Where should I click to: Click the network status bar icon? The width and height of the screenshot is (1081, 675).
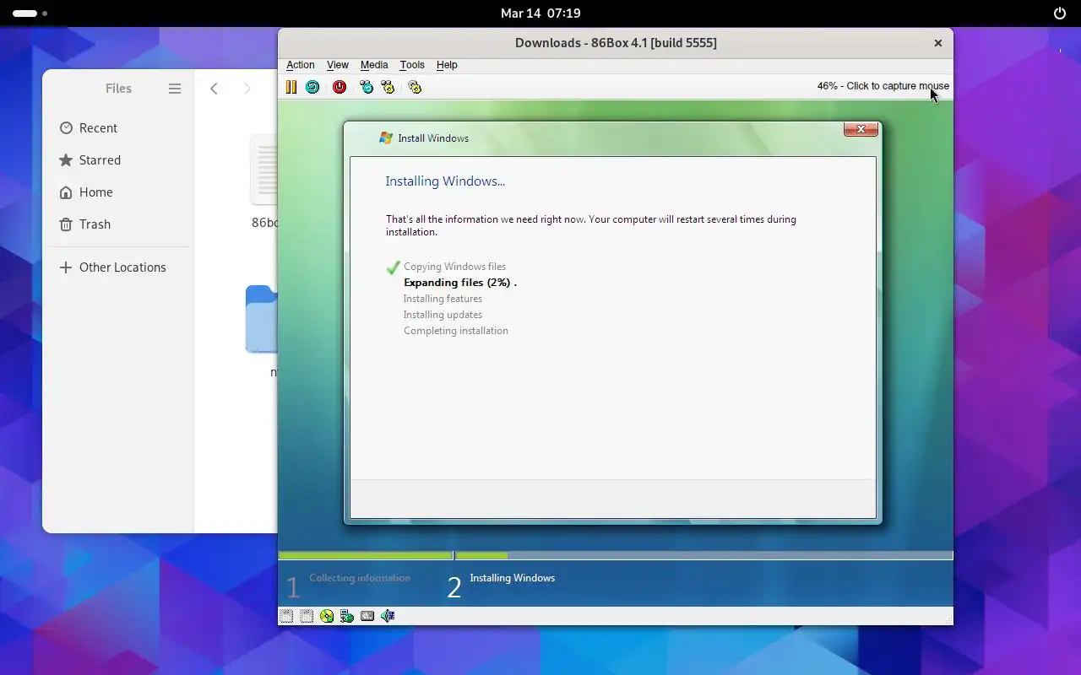click(x=347, y=616)
